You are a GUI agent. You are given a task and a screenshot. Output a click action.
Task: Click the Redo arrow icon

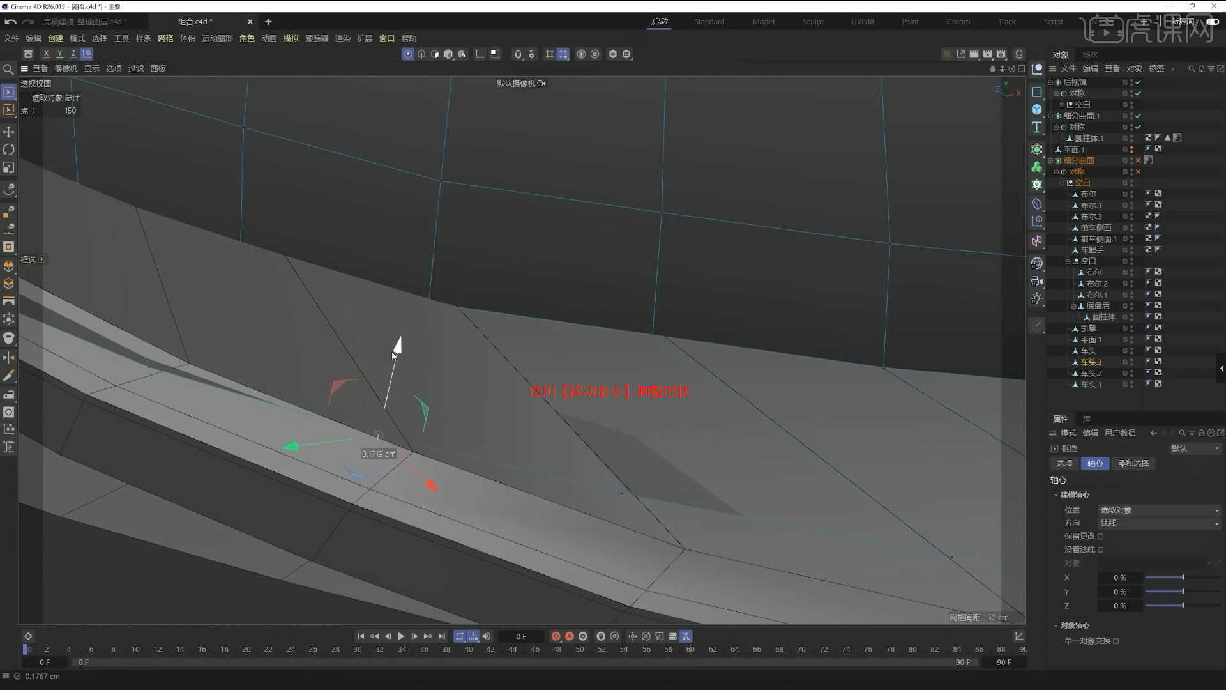28,22
